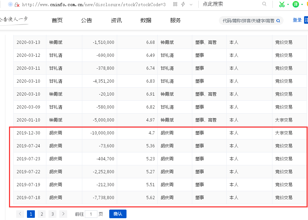Click the browser QR code grid icon

(175, 4)
